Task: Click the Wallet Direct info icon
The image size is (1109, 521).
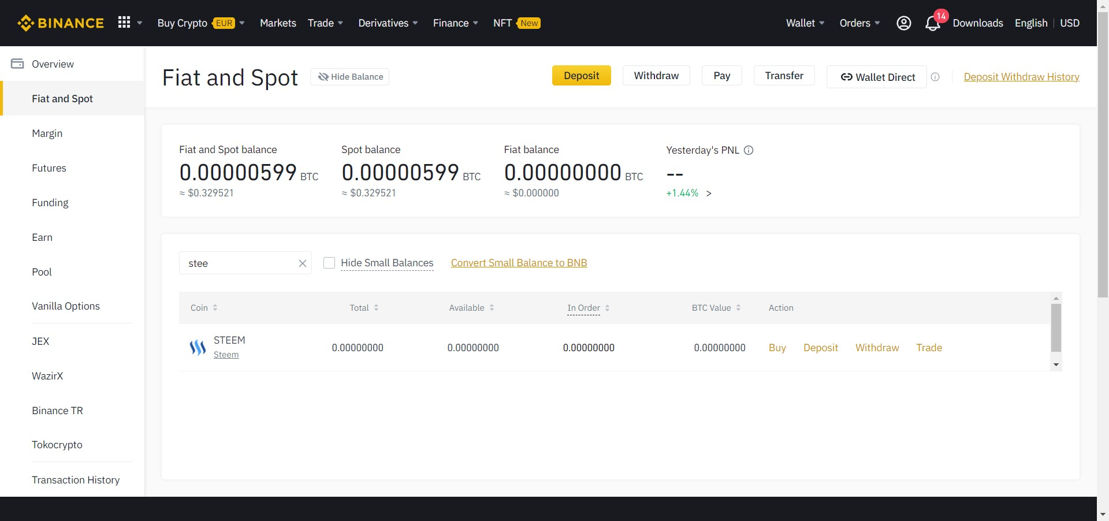Action: (935, 77)
